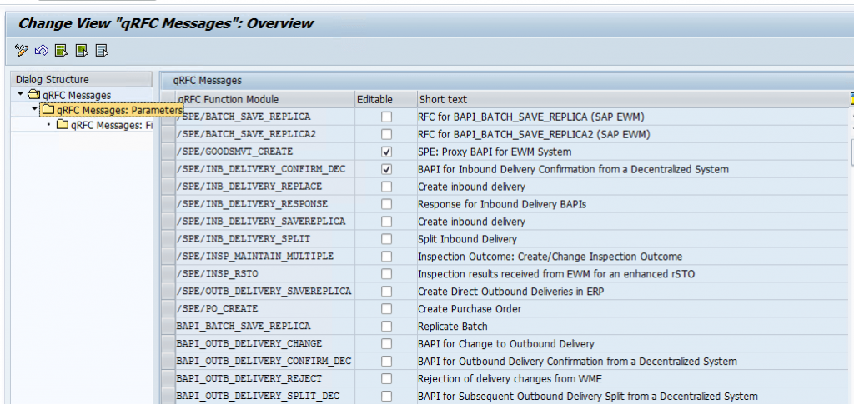854x404 pixels.
Task: Tick Editable for /SPE/INB_DELIVERY_REPLACE
Action: (386, 187)
